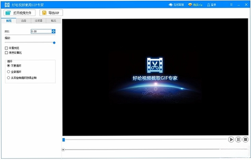Close the GIF expert window
Viewport: 251px width, 160px height.
[x=246, y=5]
